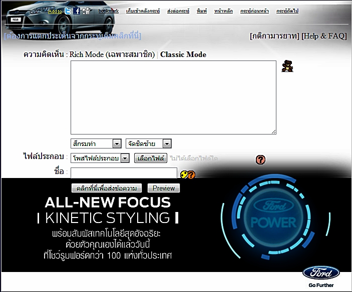Click the yellow smiley icon beside name field
Screen dimensions: 352x292
[x=184, y=174]
